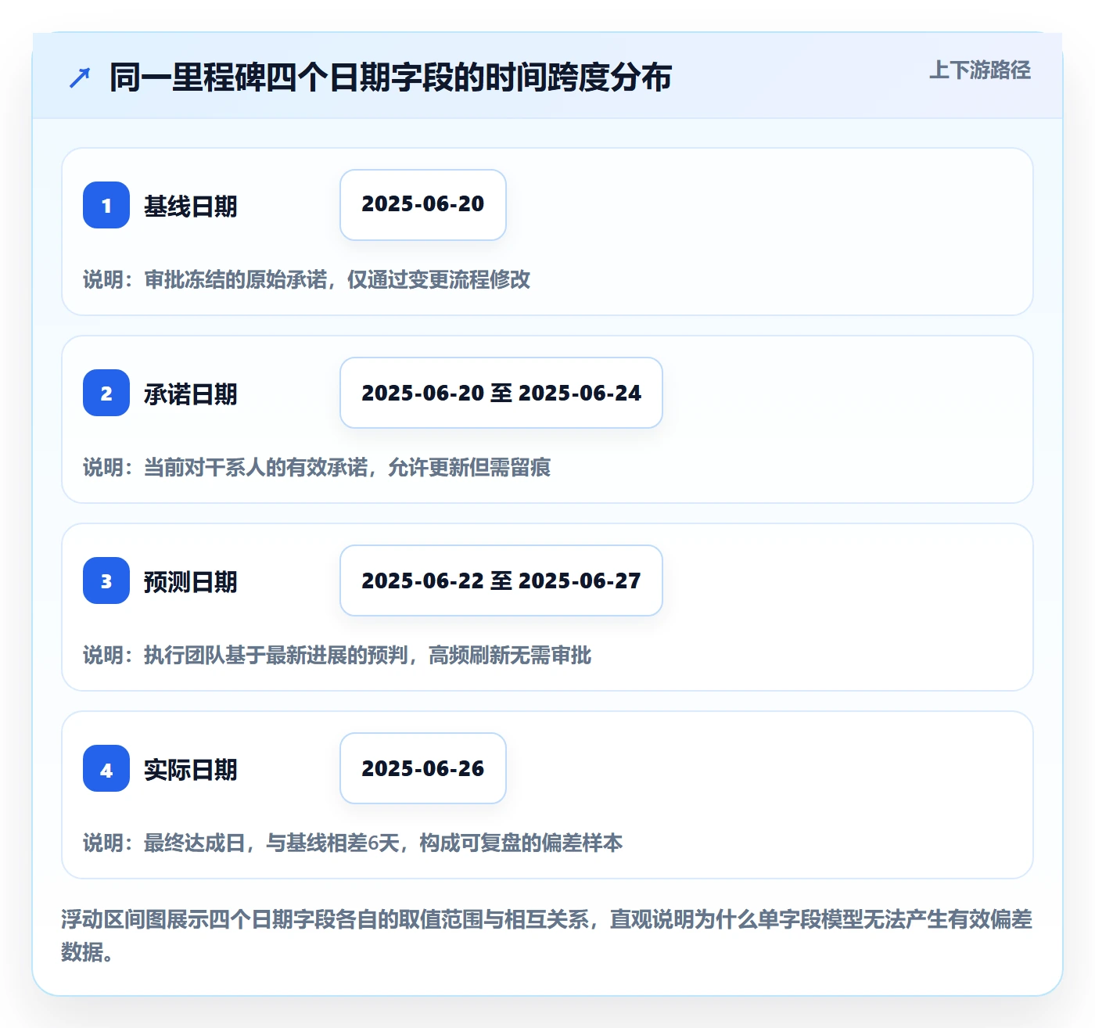Click the description 审批冻结的原始承诺，仅通过变更流程修改
Viewport: 1095px width, 1028px height.
tap(337, 279)
